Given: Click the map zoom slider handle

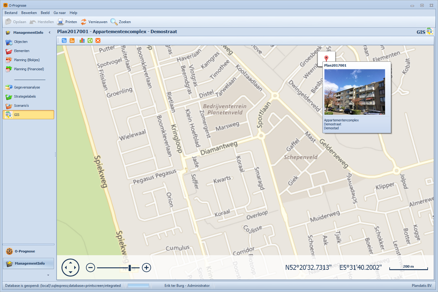Looking at the screenshot, I should [x=130, y=268].
